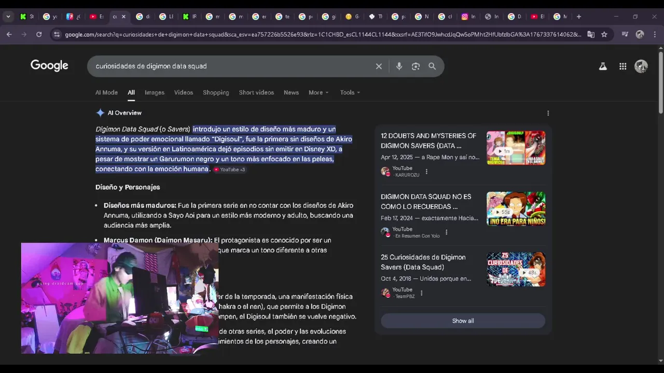Open Search Labs flask icon
The height and width of the screenshot is (373, 664).
tap(603, 66)
